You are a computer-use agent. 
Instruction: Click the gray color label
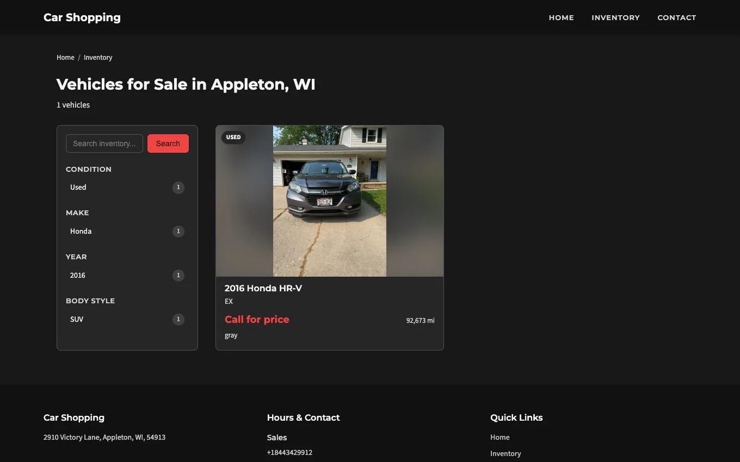coord(231,335)
